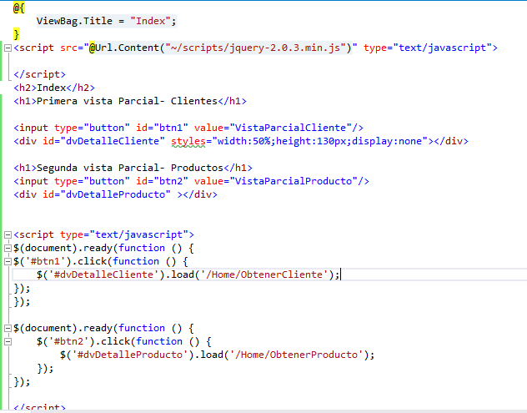Collapse the second $(document).ready function

[8, 328]
